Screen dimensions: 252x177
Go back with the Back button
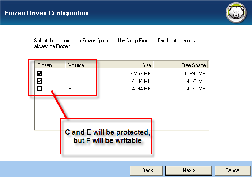tap(146, 170)
